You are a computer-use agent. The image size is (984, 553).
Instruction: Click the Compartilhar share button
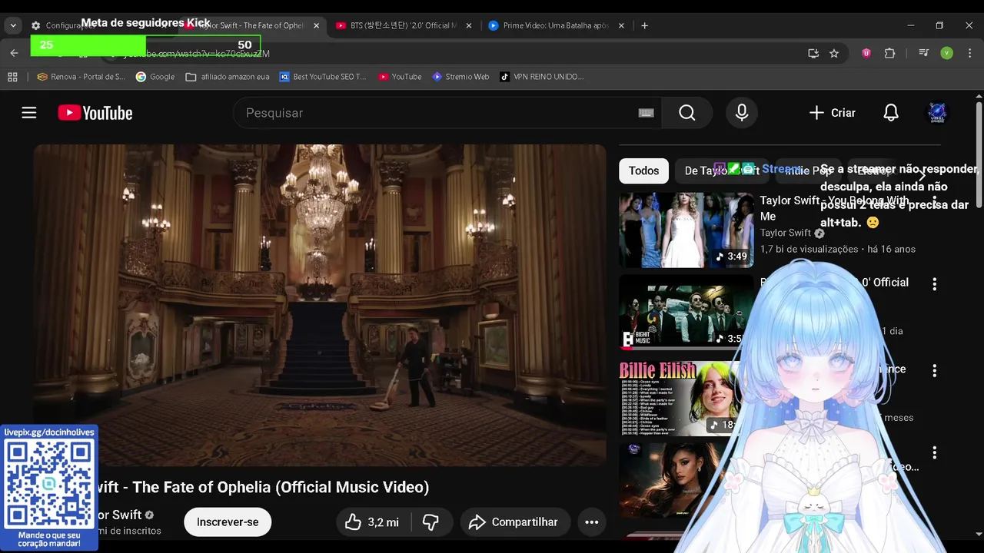pyautogui.click(x=515, y=522)
